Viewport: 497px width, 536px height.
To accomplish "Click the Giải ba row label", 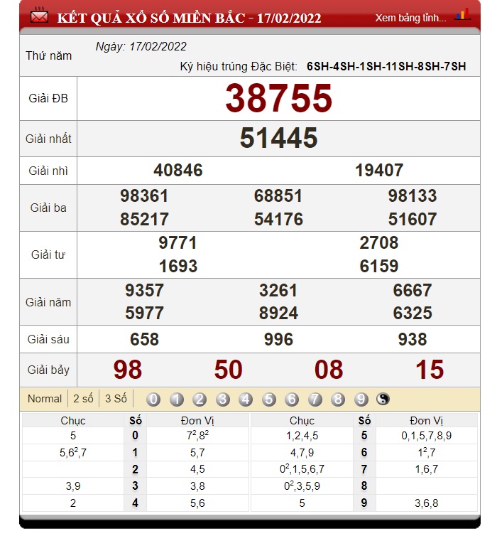I will (48, 208).
